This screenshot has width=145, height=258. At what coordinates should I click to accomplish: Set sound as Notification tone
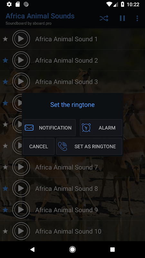tap(49, 128)
